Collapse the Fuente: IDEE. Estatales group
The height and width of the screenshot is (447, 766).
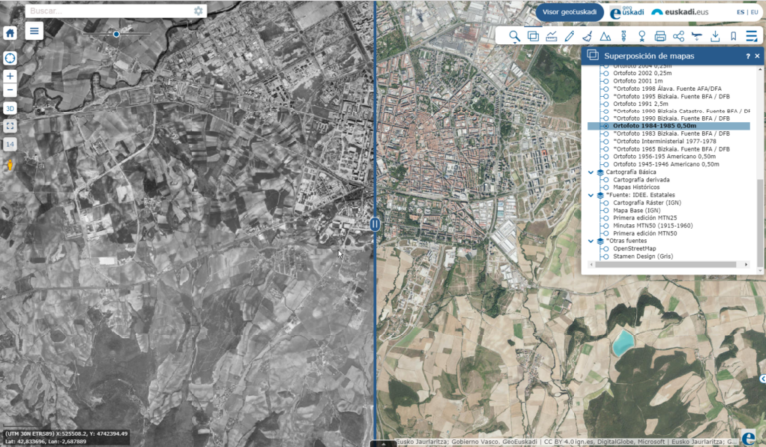pos(591,195)
